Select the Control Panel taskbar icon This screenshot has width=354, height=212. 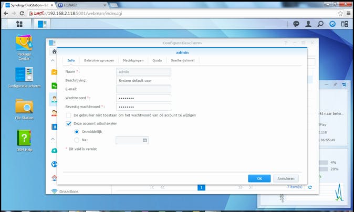coord(42,24)
